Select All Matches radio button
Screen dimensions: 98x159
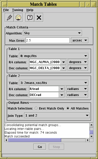[68, 108]
